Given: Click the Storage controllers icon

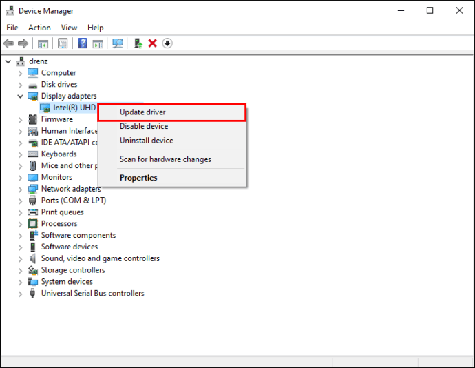Looking at the screenshot, I should point(33,270).
